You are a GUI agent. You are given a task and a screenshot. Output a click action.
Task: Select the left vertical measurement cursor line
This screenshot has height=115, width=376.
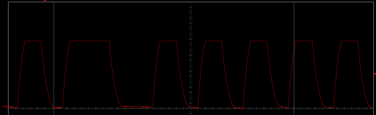pyautogui.click(x=54, y=58)
